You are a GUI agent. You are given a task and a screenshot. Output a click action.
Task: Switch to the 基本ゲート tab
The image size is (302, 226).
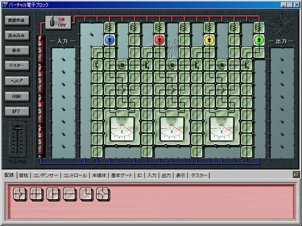pyautogui.click(x=122, y=176)
